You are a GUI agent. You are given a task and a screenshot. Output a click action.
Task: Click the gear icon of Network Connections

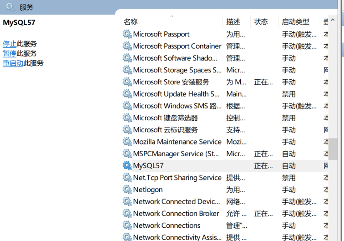127,226
